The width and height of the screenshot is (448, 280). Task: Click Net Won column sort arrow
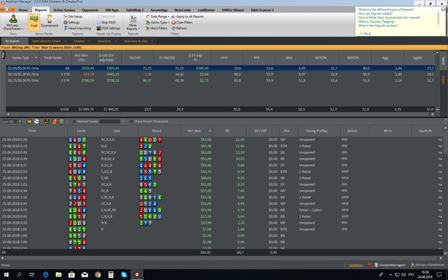coord(210,131)
